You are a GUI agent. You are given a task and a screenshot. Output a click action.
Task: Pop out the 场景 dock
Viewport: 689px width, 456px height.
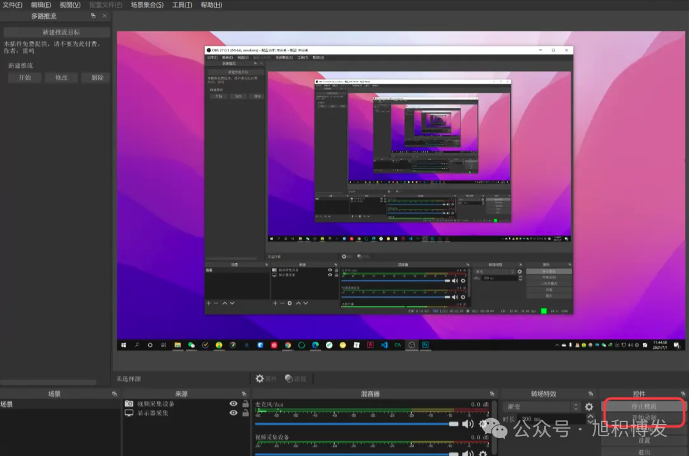click(x=114, y=394)
